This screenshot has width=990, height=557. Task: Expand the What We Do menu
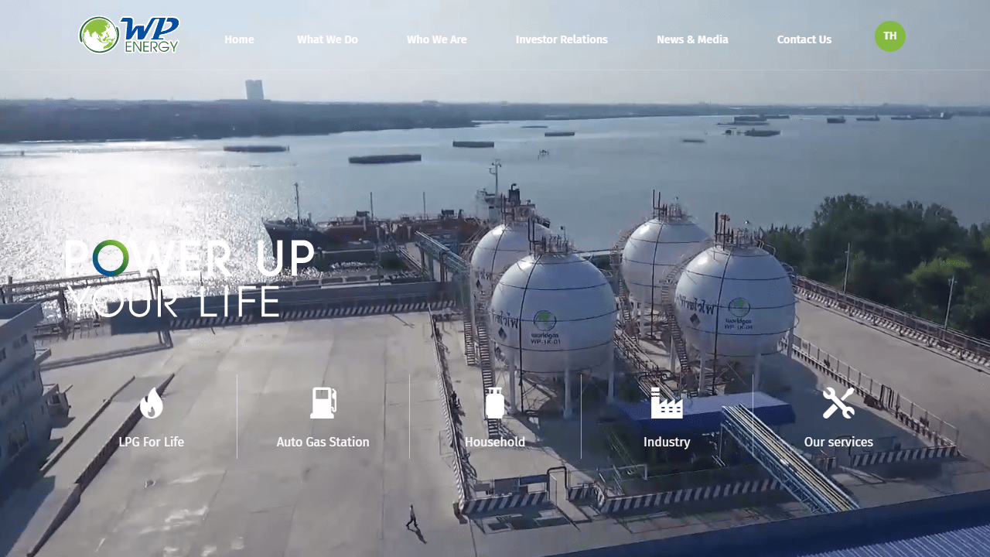tap(327, 39)
